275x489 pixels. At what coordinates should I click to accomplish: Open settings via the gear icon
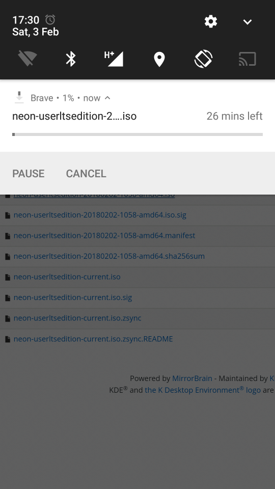click(211, 21)
